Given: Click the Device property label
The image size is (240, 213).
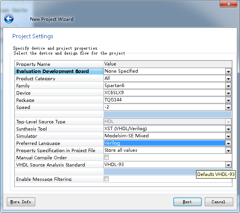Looking at the screenshot, I should [23, 93].
